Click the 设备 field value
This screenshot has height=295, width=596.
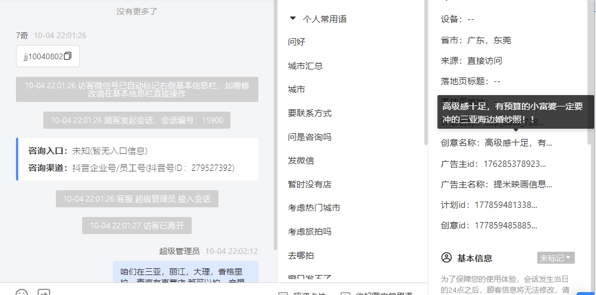point(471,19)
